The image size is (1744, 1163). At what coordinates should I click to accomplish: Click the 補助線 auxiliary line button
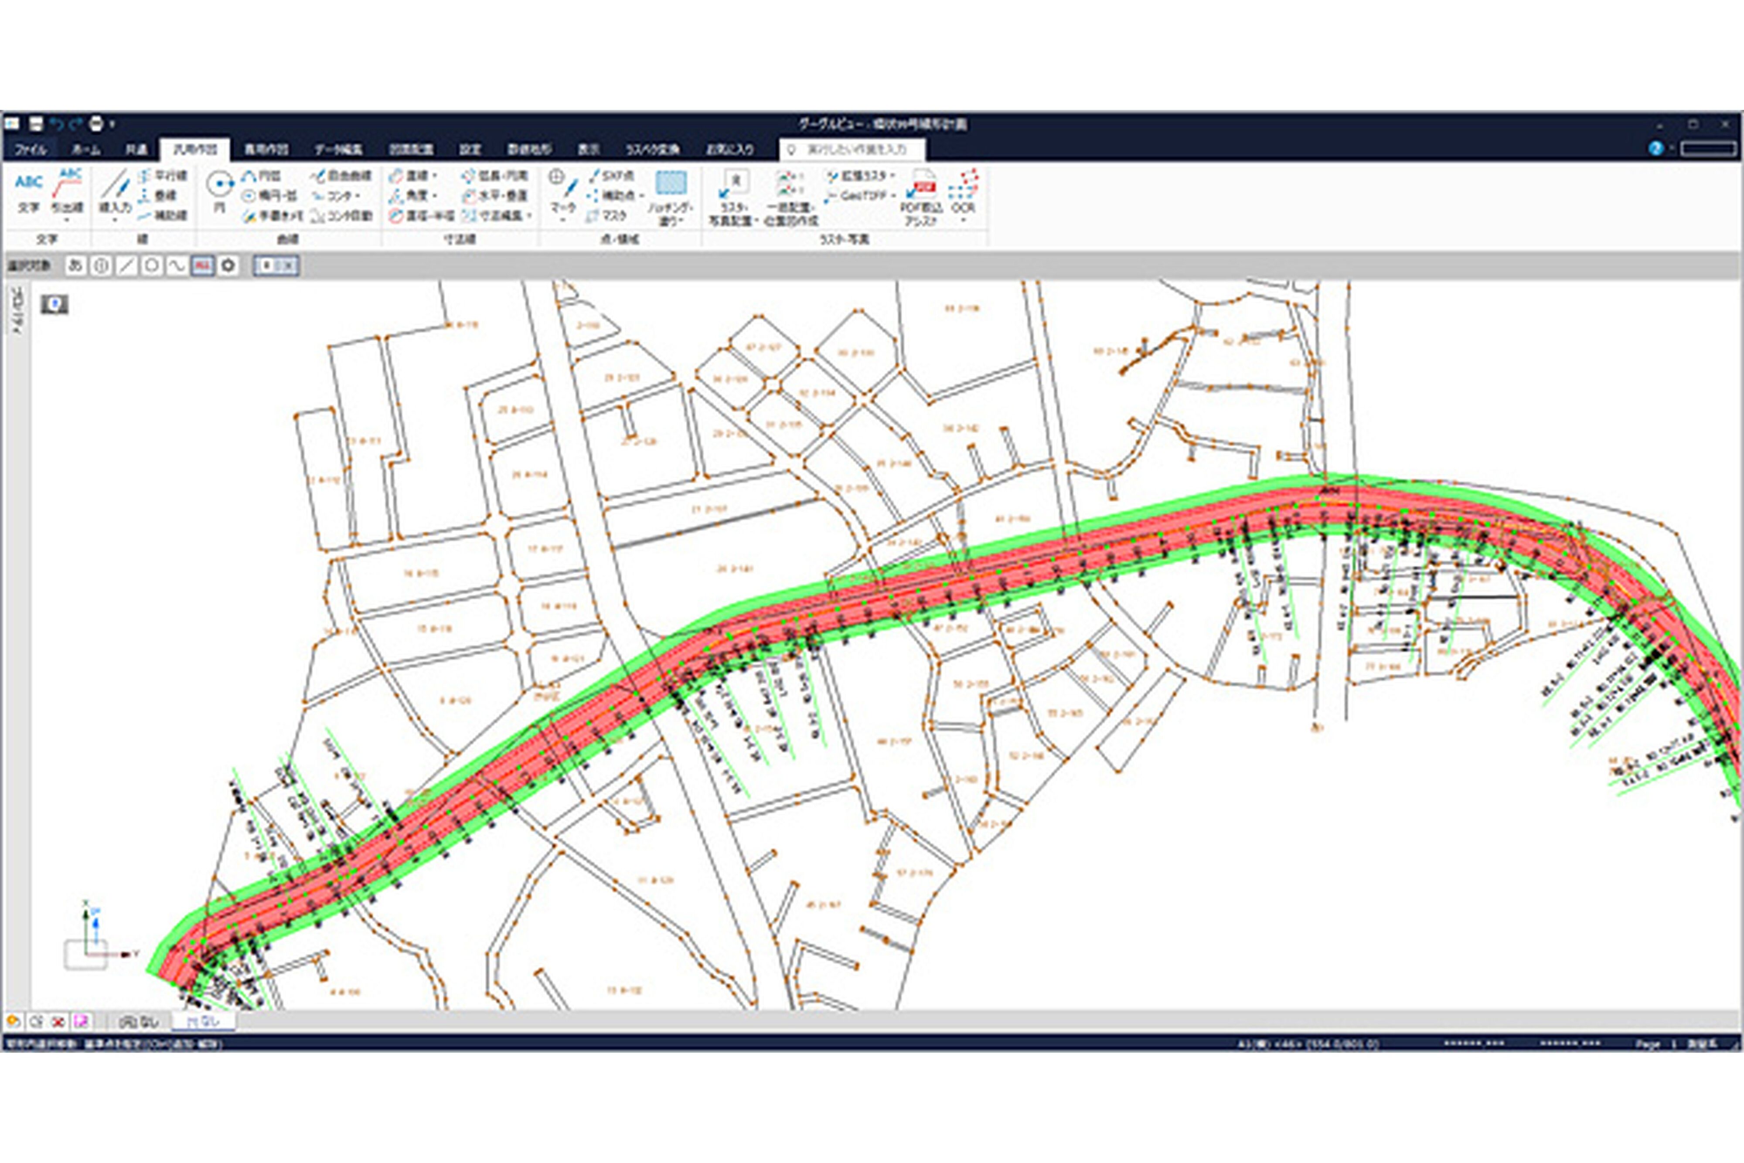tap(163, 216)
